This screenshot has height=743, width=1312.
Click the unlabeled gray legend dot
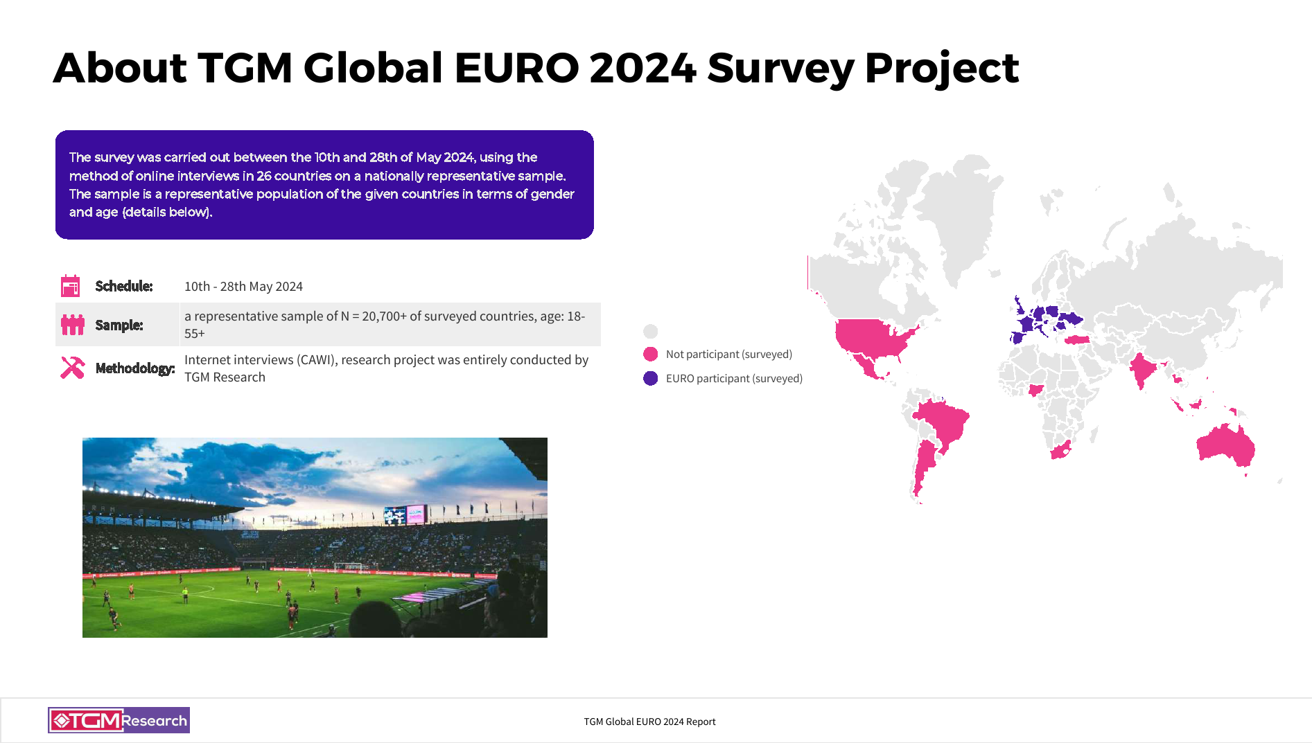click(650, 331)
